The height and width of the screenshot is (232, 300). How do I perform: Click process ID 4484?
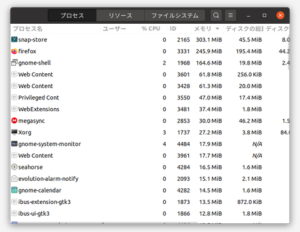(x=184, y=144)
